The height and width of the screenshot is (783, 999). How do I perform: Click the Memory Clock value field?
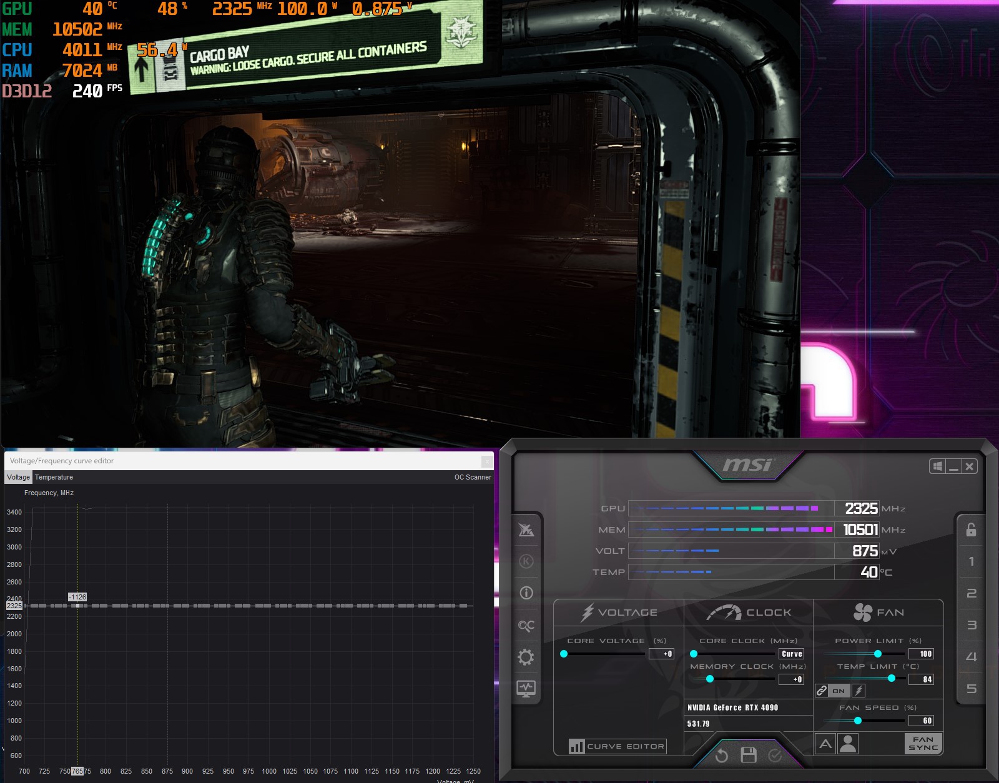pyautogui.click(x=791, y=679)
